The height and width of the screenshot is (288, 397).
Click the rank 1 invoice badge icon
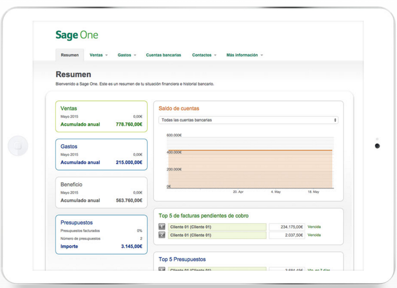pos(162,227)
